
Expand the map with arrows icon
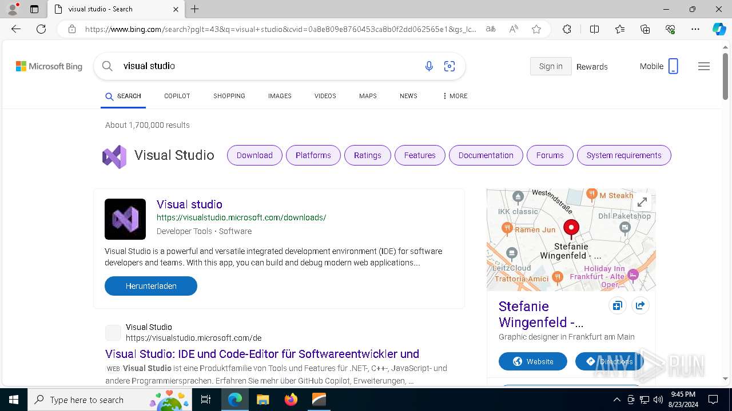642,202
